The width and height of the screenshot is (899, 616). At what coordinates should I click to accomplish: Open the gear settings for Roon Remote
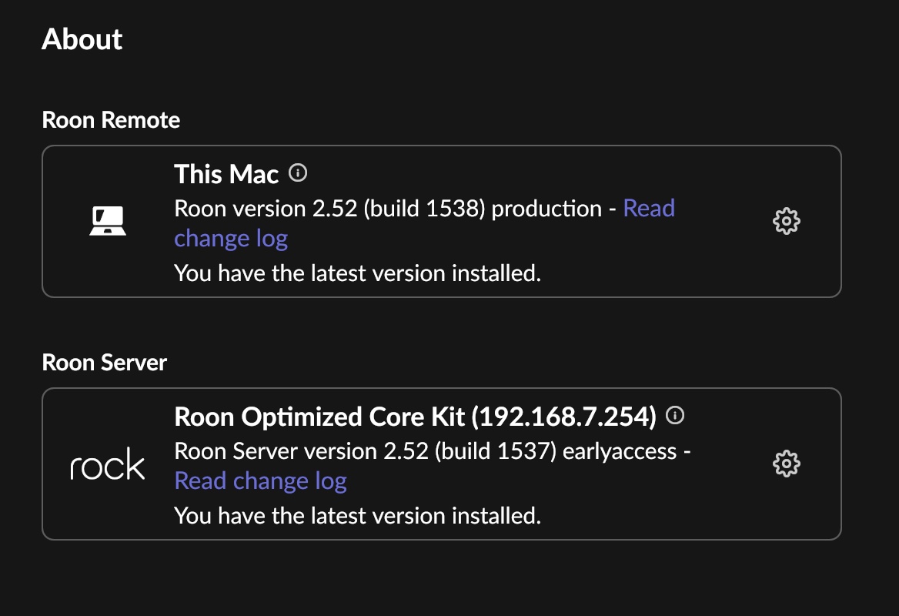pyautogui.click(x=787, y=220)
